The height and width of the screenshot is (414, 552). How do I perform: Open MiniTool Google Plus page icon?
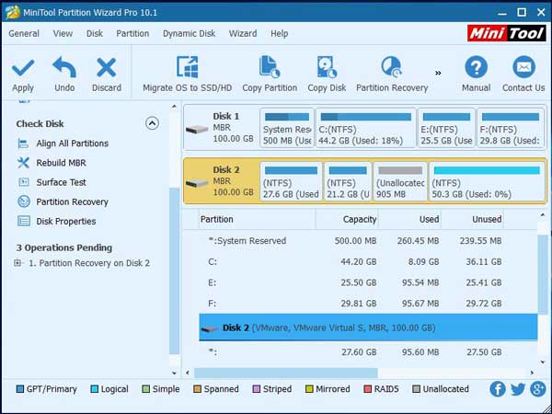click(x=538, y=389)
